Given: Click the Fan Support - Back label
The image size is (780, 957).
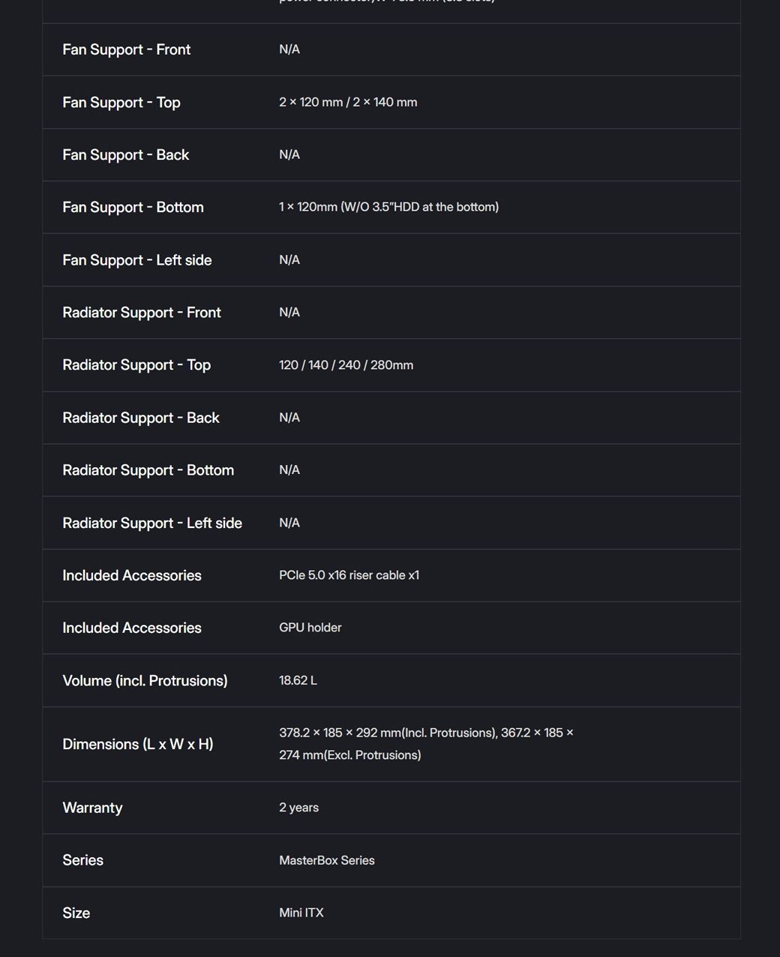Looking at the screenshot, I should coord(125,154).
